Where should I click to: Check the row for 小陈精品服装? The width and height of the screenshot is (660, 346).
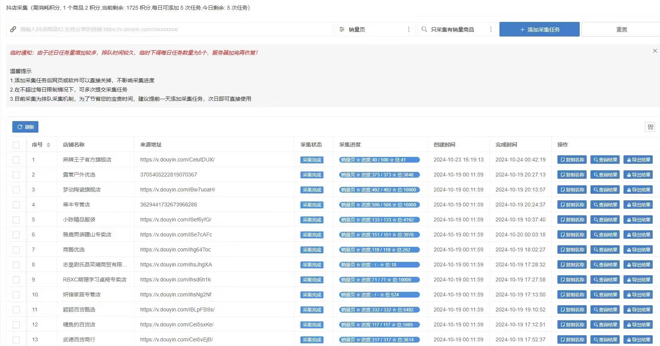16,220
